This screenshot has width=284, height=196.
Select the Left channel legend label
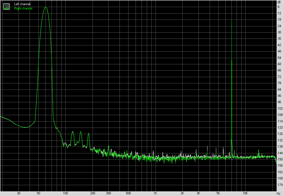[22, 4]
